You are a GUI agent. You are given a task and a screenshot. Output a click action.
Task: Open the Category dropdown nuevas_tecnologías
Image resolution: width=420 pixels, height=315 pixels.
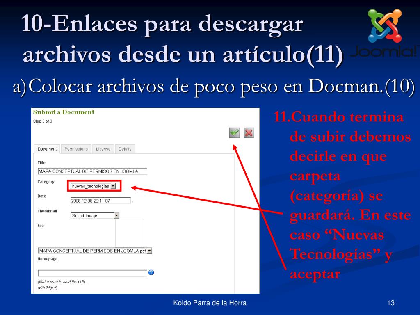(x=93, y=186)
